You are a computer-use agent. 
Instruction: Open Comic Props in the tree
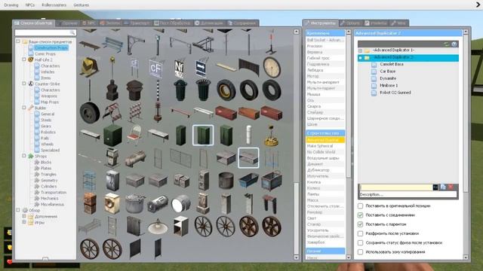point(45,53)
